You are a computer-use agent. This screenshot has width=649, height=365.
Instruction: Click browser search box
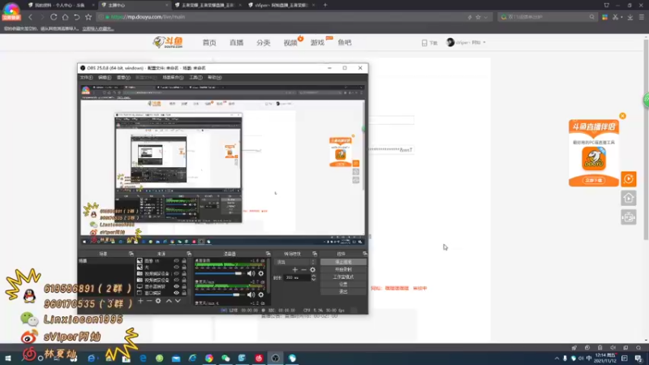click(547, 17)
